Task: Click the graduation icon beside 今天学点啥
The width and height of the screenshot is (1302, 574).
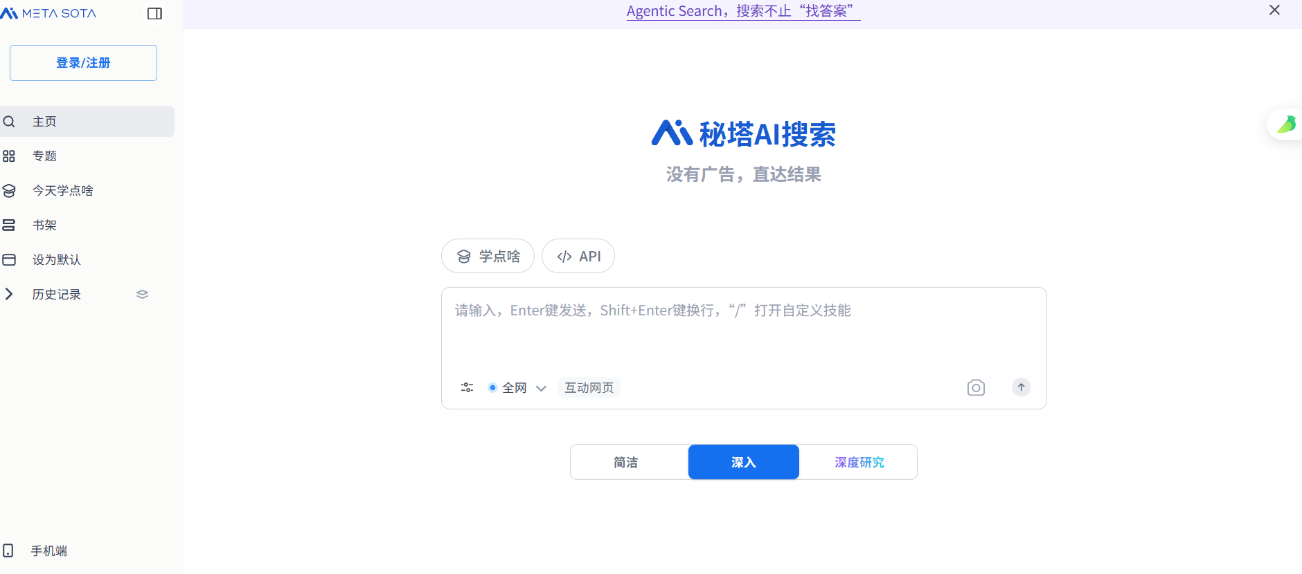Action: click(x=9, y=191)
